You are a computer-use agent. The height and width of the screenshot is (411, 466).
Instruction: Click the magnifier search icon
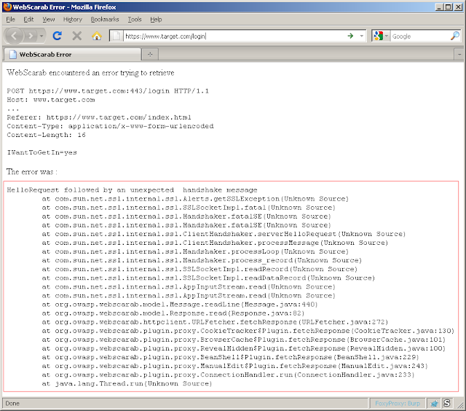[454, 36]
